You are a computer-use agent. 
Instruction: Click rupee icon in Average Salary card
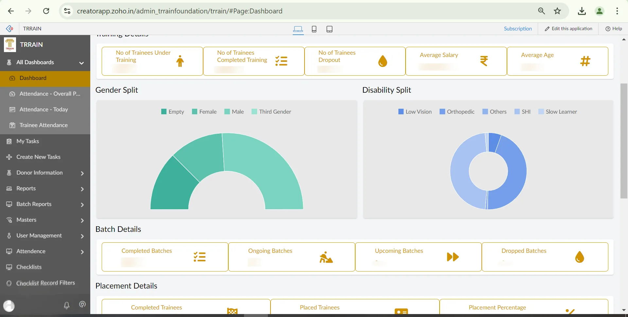click(x=484, y=61)
